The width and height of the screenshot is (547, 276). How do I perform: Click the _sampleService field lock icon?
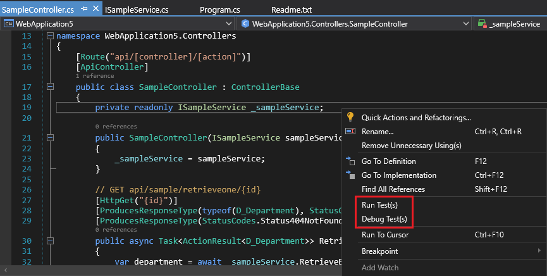tap(482, 24)
